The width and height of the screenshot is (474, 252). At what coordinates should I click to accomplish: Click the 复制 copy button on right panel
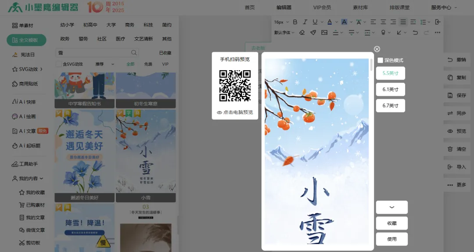coord(457,77)
